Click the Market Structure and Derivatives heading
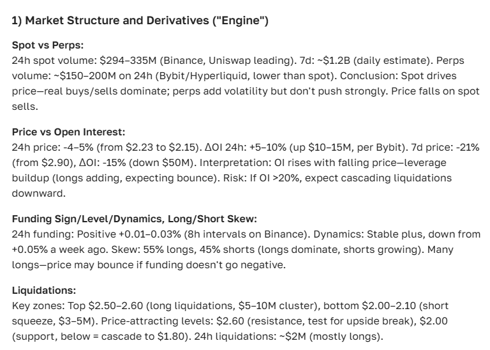 coord(140,22)
